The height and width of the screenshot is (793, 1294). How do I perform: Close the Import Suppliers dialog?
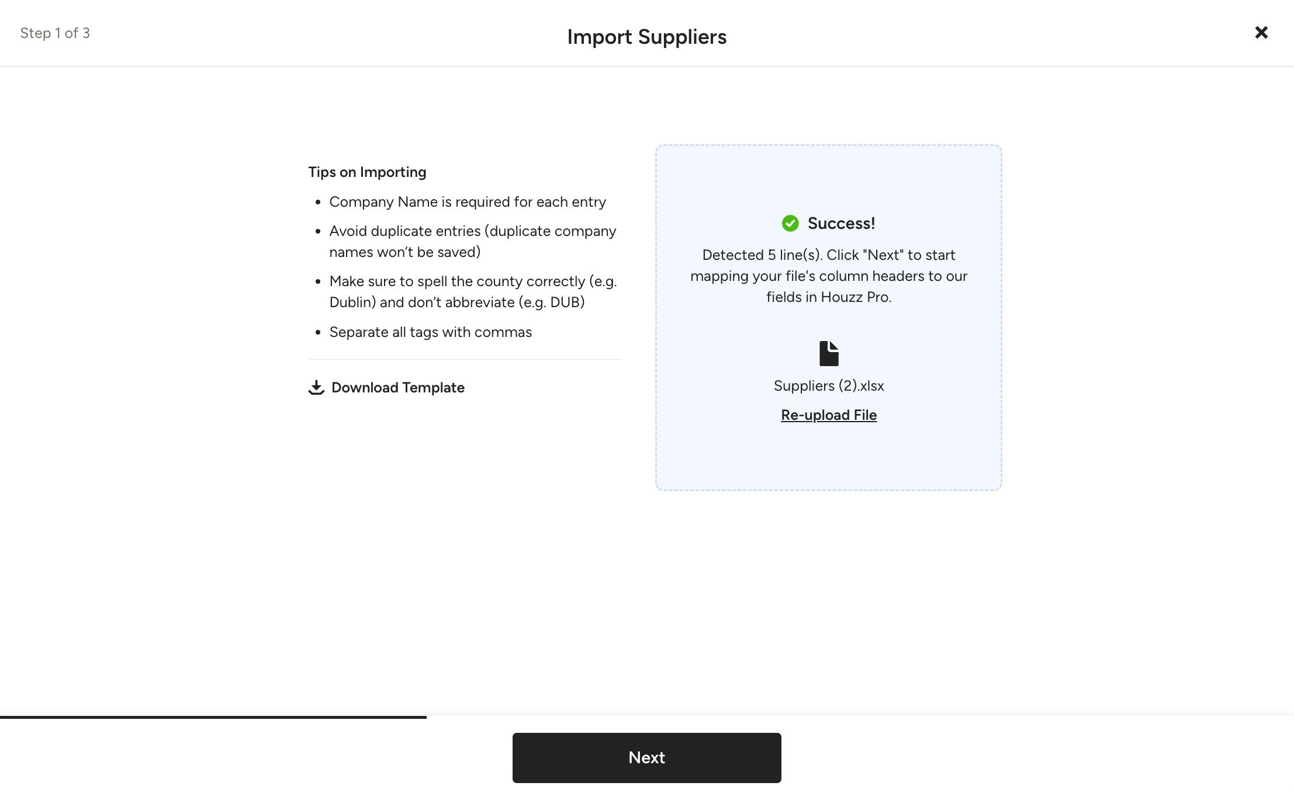pyautogui.click(x=1261, y=33)
